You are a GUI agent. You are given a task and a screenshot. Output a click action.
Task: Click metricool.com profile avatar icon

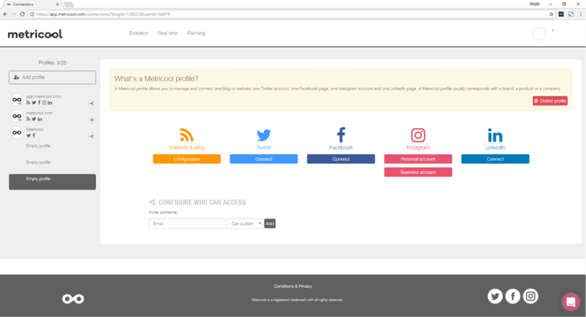coord(17,116)
